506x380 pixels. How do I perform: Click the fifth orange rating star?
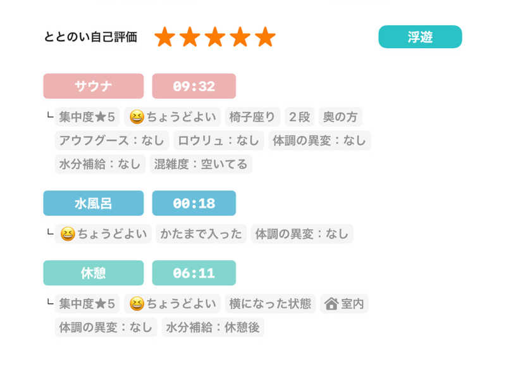click(266, 37)
